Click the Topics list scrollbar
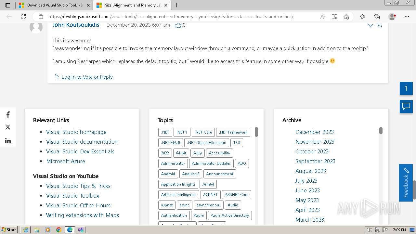The image size is (416, 234). point(256,132)
